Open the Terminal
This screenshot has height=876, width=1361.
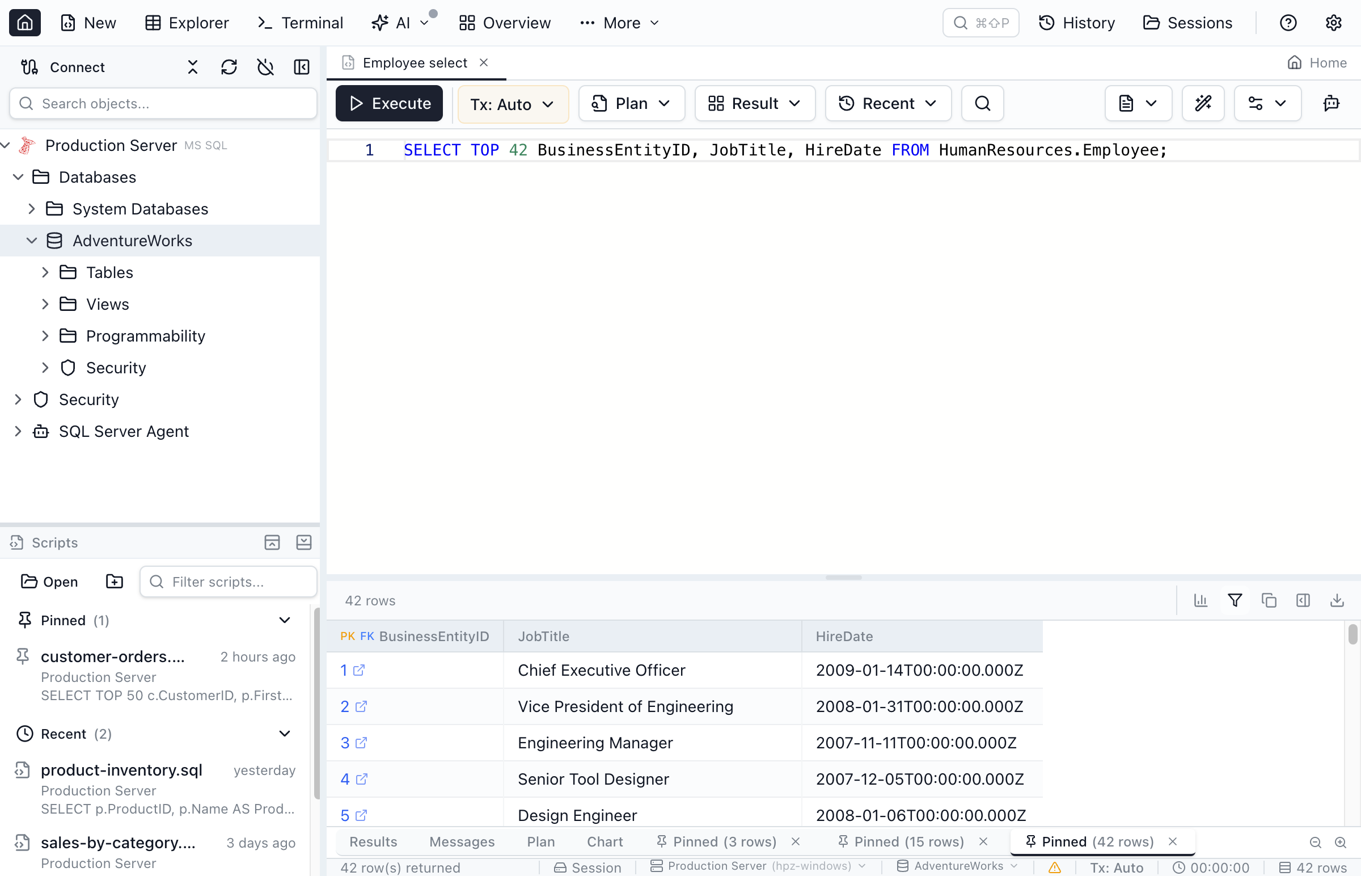point(300,23)
